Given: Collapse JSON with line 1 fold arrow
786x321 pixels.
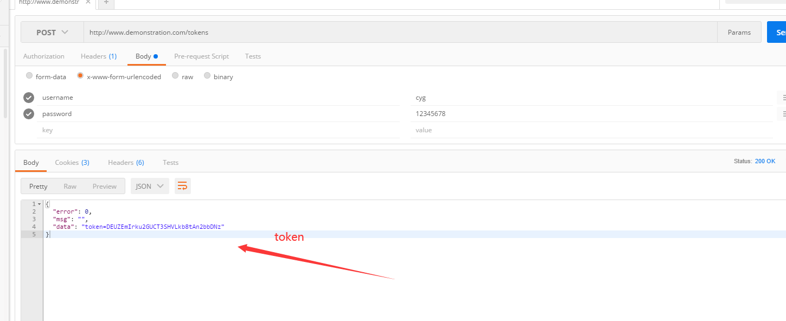Looking at the screenshot, I should coord(39,204).
